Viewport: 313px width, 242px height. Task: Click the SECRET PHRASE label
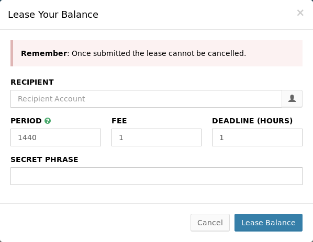pos(44,159)
